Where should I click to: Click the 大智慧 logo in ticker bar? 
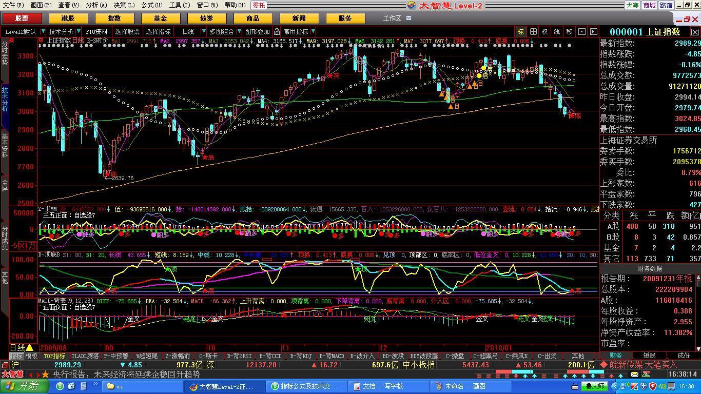click(x=12, y=374)
